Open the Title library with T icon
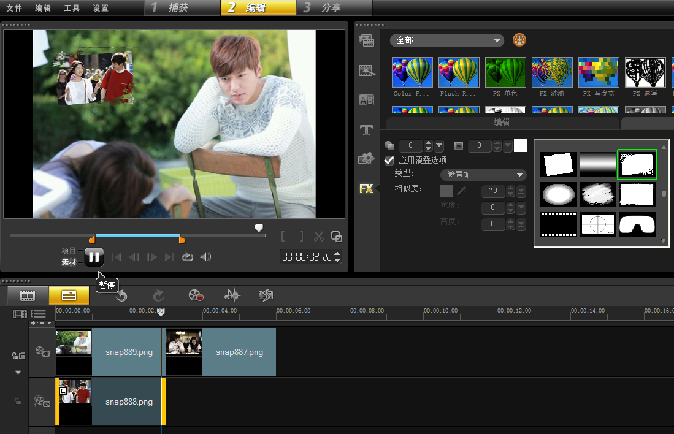674x434 pixels. tap(366, 130)
